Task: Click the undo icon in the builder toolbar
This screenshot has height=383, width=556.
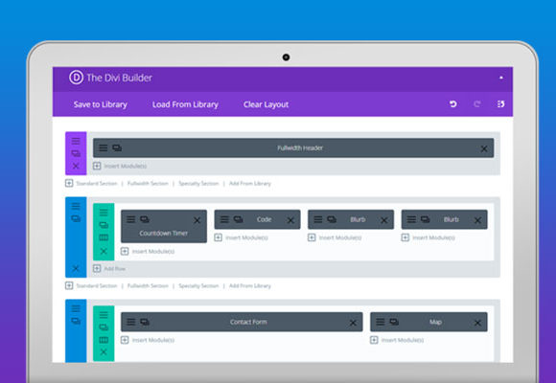Action: point(452,104)
